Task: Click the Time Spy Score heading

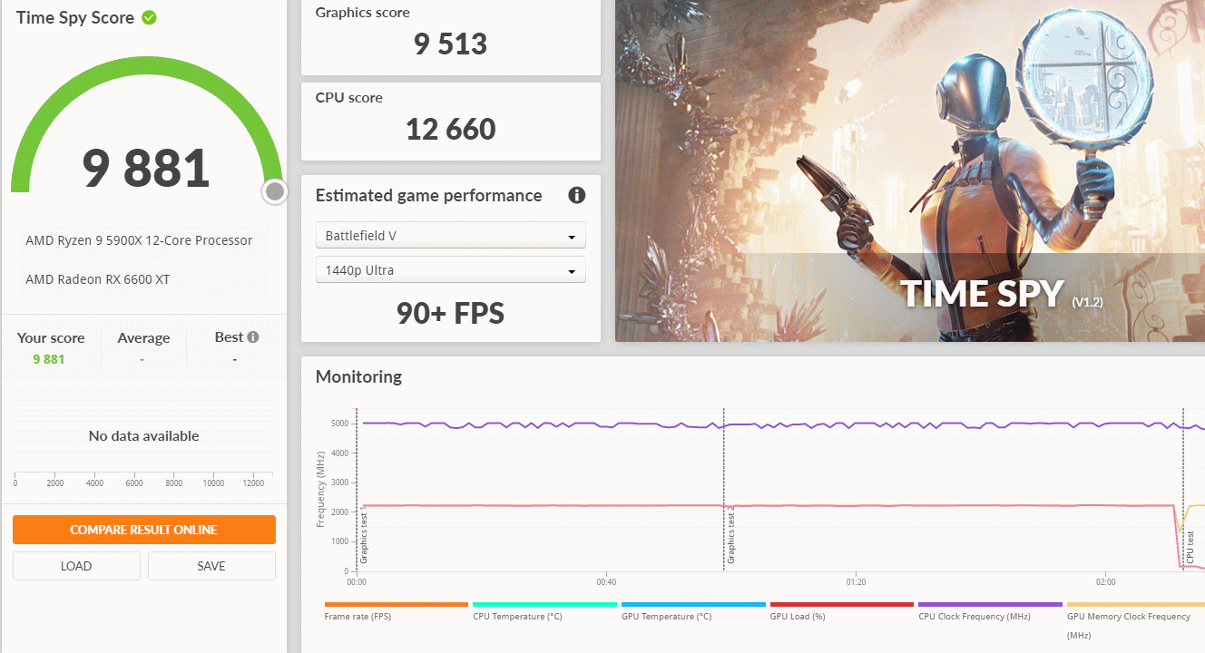Action: point(75,18)
